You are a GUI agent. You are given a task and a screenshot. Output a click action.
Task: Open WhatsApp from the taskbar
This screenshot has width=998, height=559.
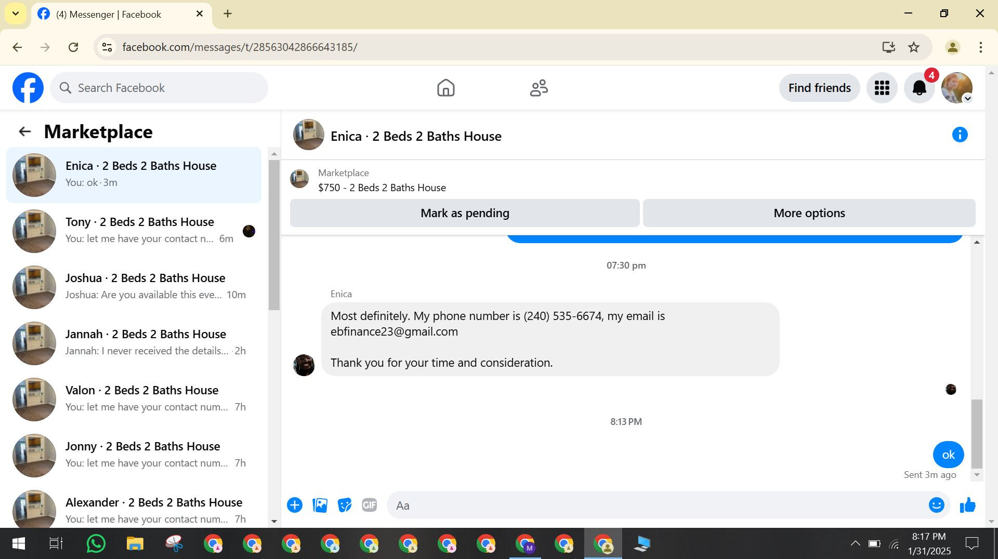tap(96, 544)
